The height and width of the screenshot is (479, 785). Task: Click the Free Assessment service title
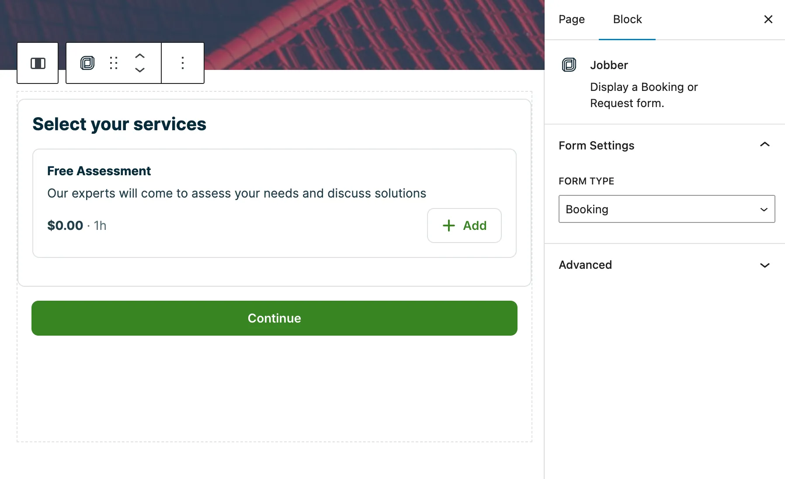click(x=99, y=171)
